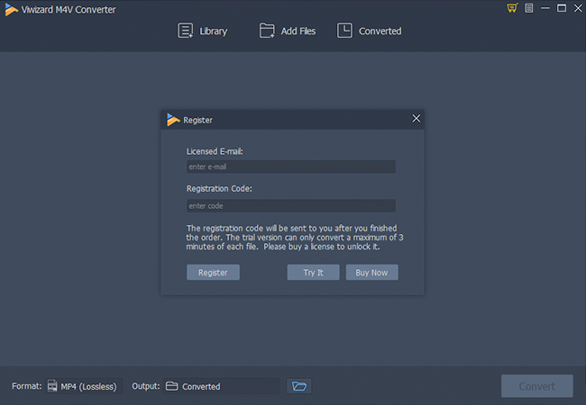Close the Register dialog
The height and width of the screenshot is (405, 586).
tap(416, 119)
